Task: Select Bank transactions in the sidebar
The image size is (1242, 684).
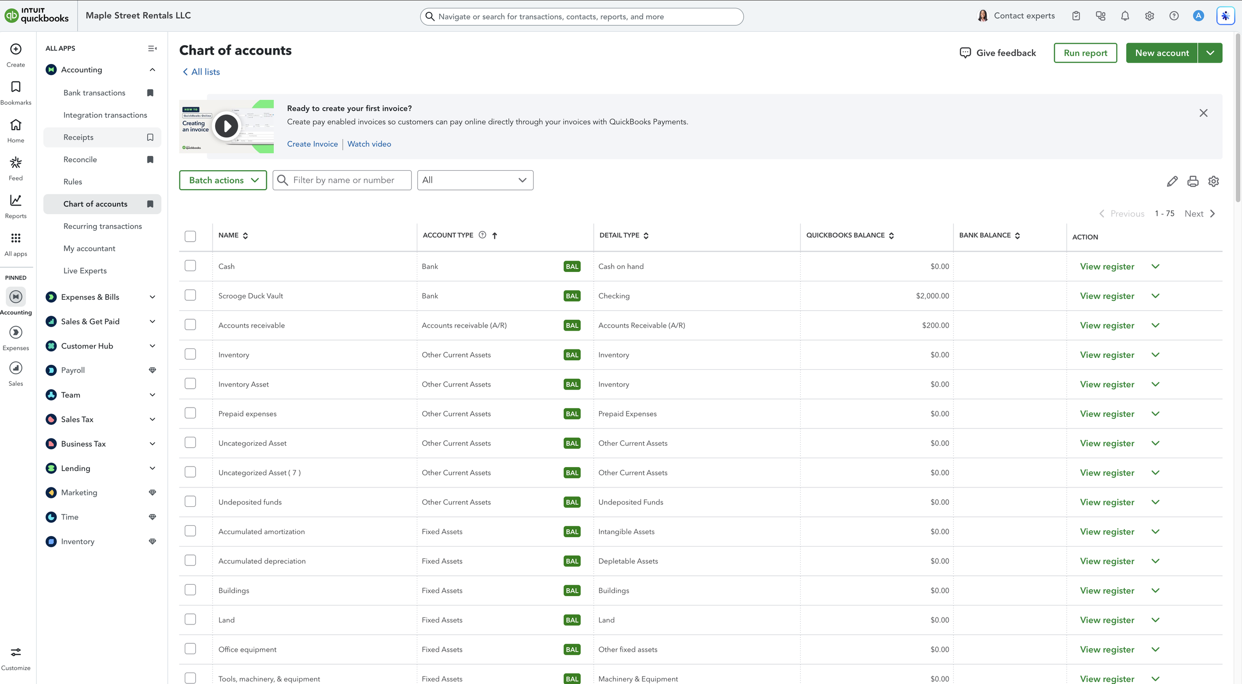Action: click(94, 92)
